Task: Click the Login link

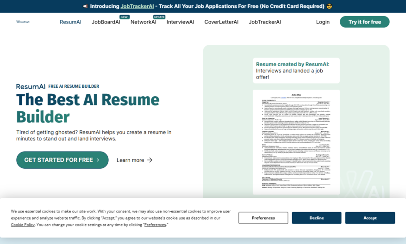Action: tap(323, 22)
